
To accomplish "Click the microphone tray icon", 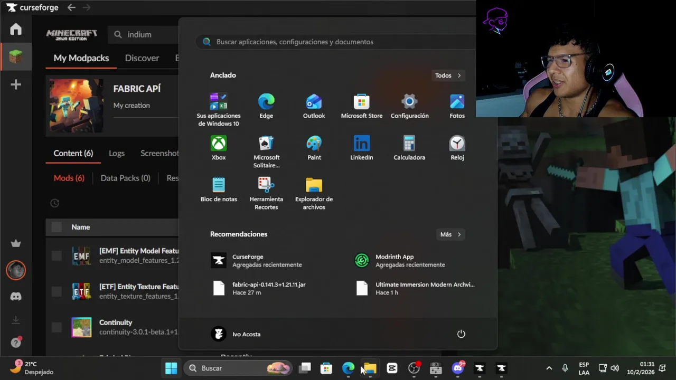I will pos(565,368).
